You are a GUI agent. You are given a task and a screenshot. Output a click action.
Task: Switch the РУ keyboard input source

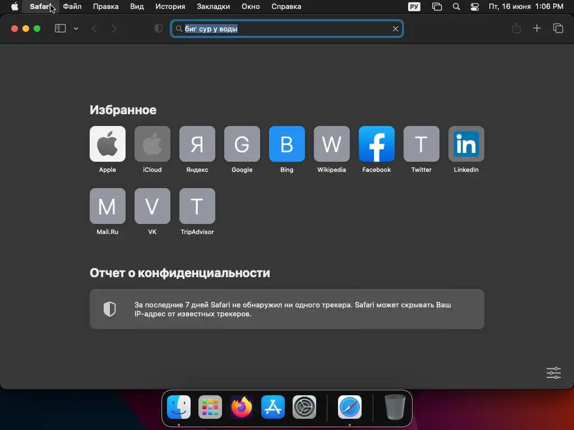414,7
